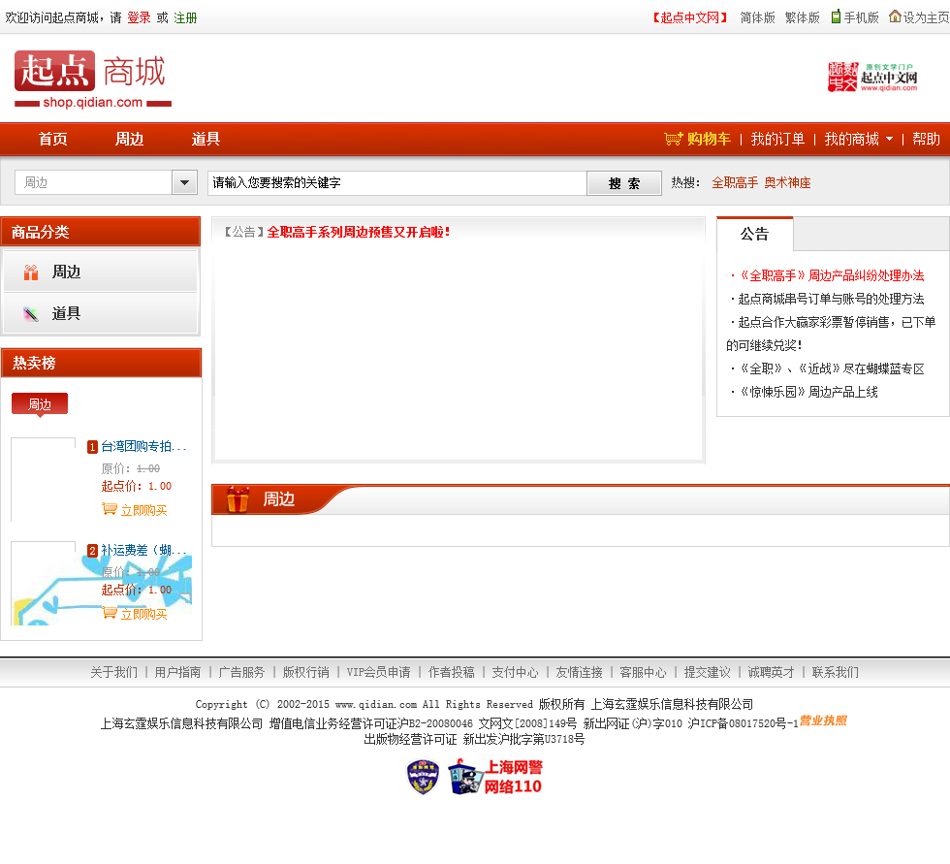
Task: Open 道具 in the navigation bar
Action: (x=206, y=139)
